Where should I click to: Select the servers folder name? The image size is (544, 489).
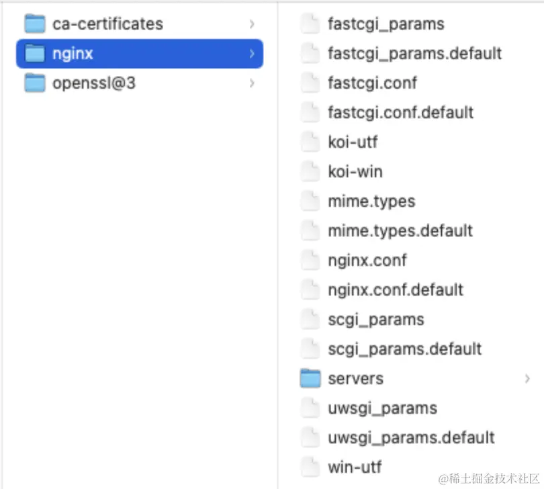(x=355, y=379)
